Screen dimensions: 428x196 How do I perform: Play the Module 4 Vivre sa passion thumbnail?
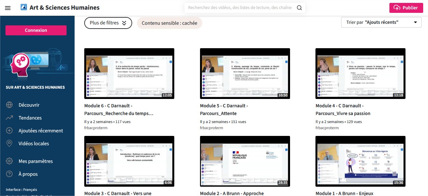pyautogui.click(x=360, y=74)
